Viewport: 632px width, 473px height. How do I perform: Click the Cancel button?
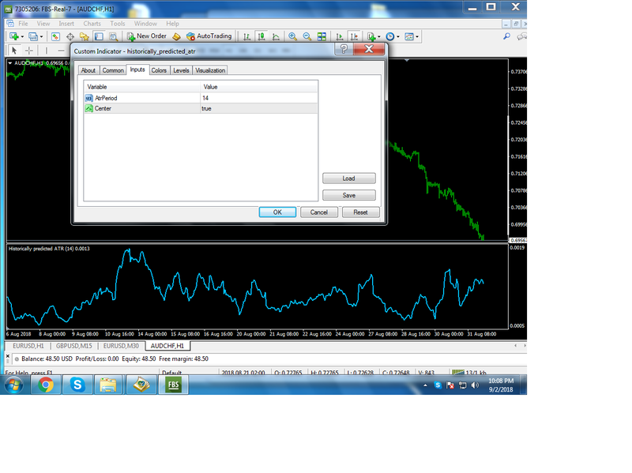click(319, 212)
